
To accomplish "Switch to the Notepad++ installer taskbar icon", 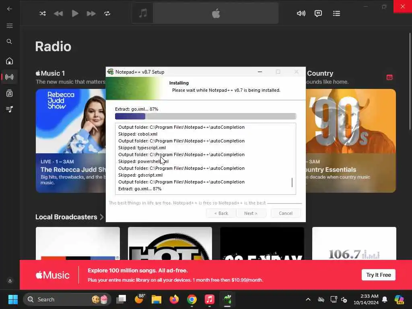I will tap(227, 299).
